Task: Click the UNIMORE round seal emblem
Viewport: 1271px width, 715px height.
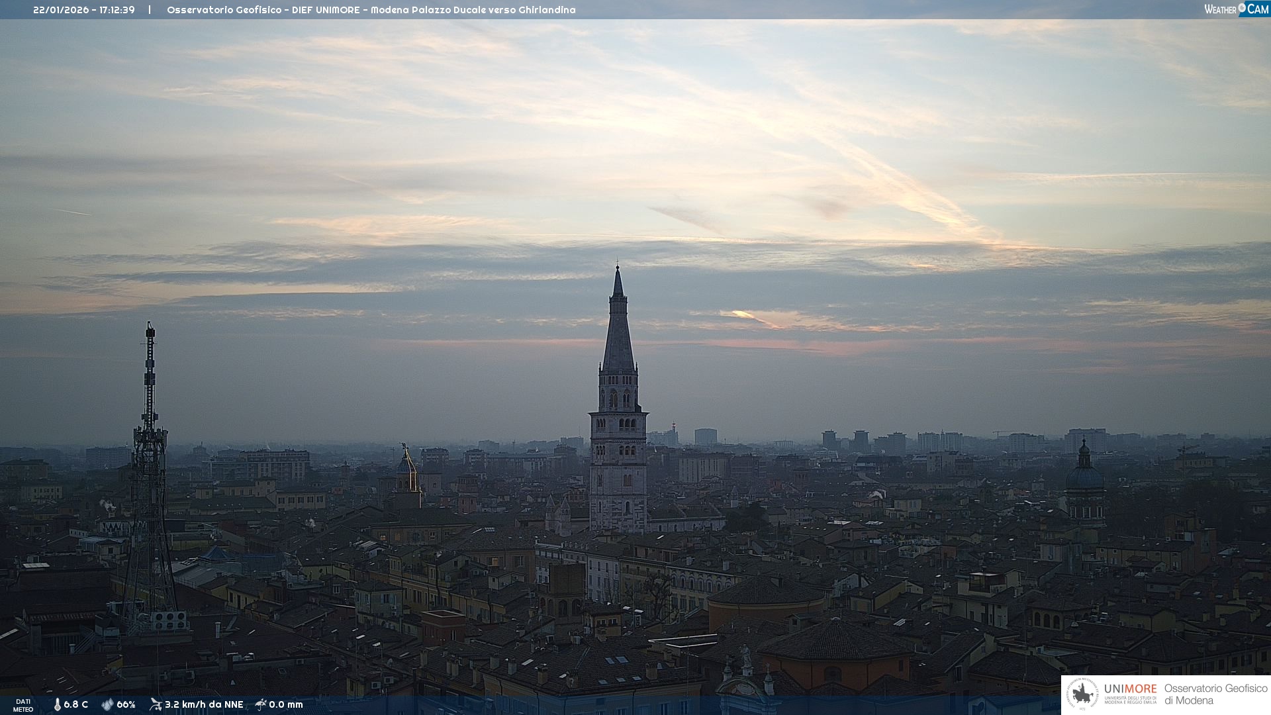Action: point(1082,694)
